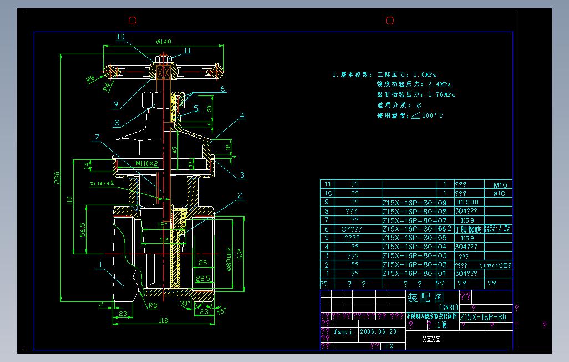Select the 使用温度 ≤100°C note line
Image resolution: width=569 pixels, height=362 pixels.
coord(410,115)
